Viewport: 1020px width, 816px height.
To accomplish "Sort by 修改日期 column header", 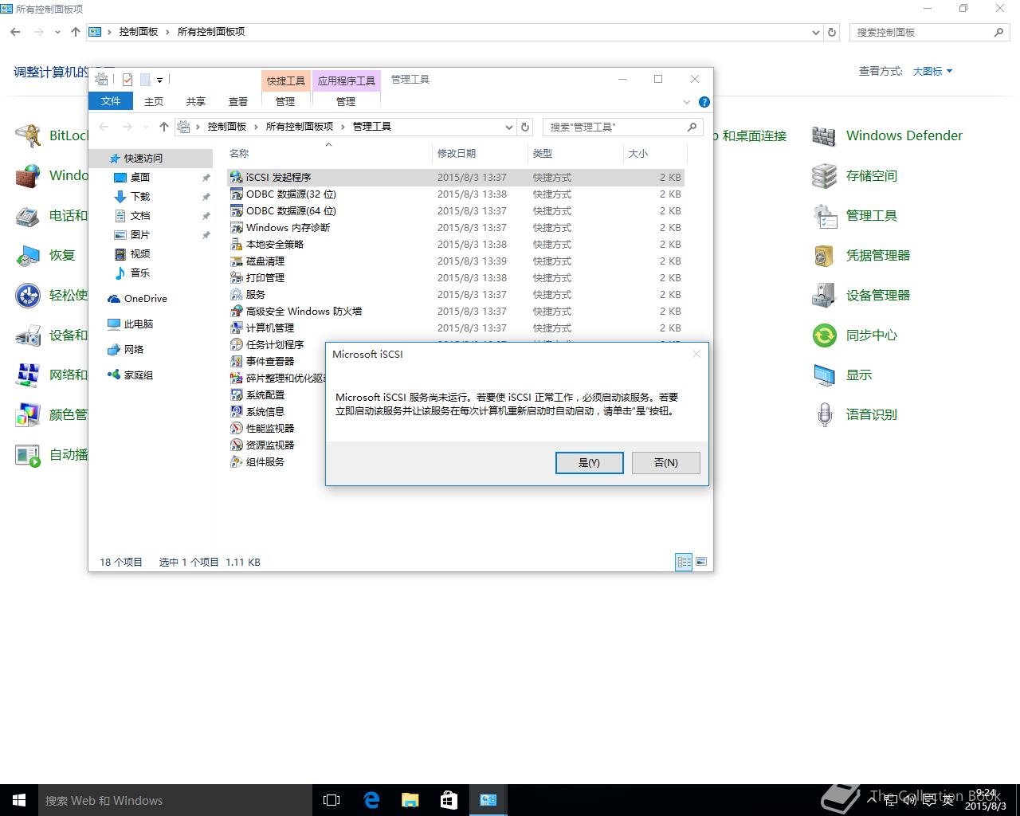I will click(x=481, y=153).
